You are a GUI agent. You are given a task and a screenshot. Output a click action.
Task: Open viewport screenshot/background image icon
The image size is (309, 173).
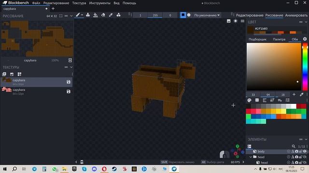228,21
